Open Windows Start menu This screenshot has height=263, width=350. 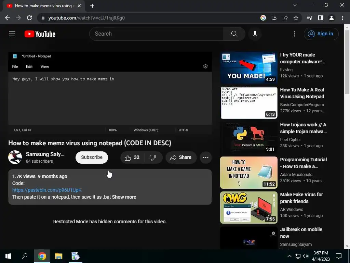[8, 256]
